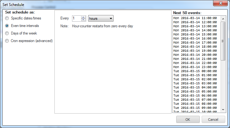Switch schedule to Days of the week
This screenshot has height=128, width=230.
pos(7,33)
